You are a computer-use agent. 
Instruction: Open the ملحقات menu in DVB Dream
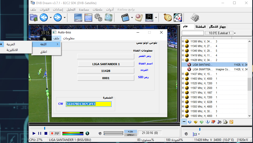click(98, 10)
